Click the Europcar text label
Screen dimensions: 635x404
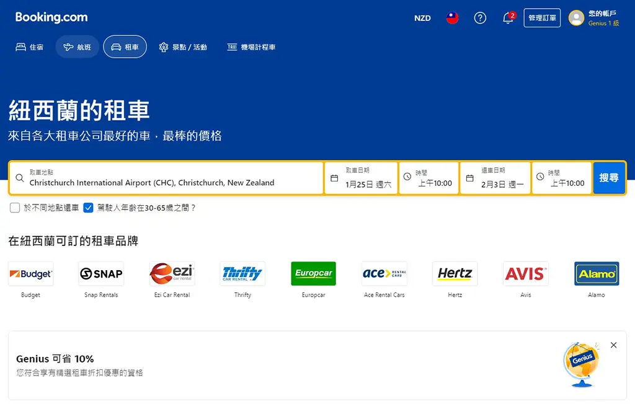[313, 295]
